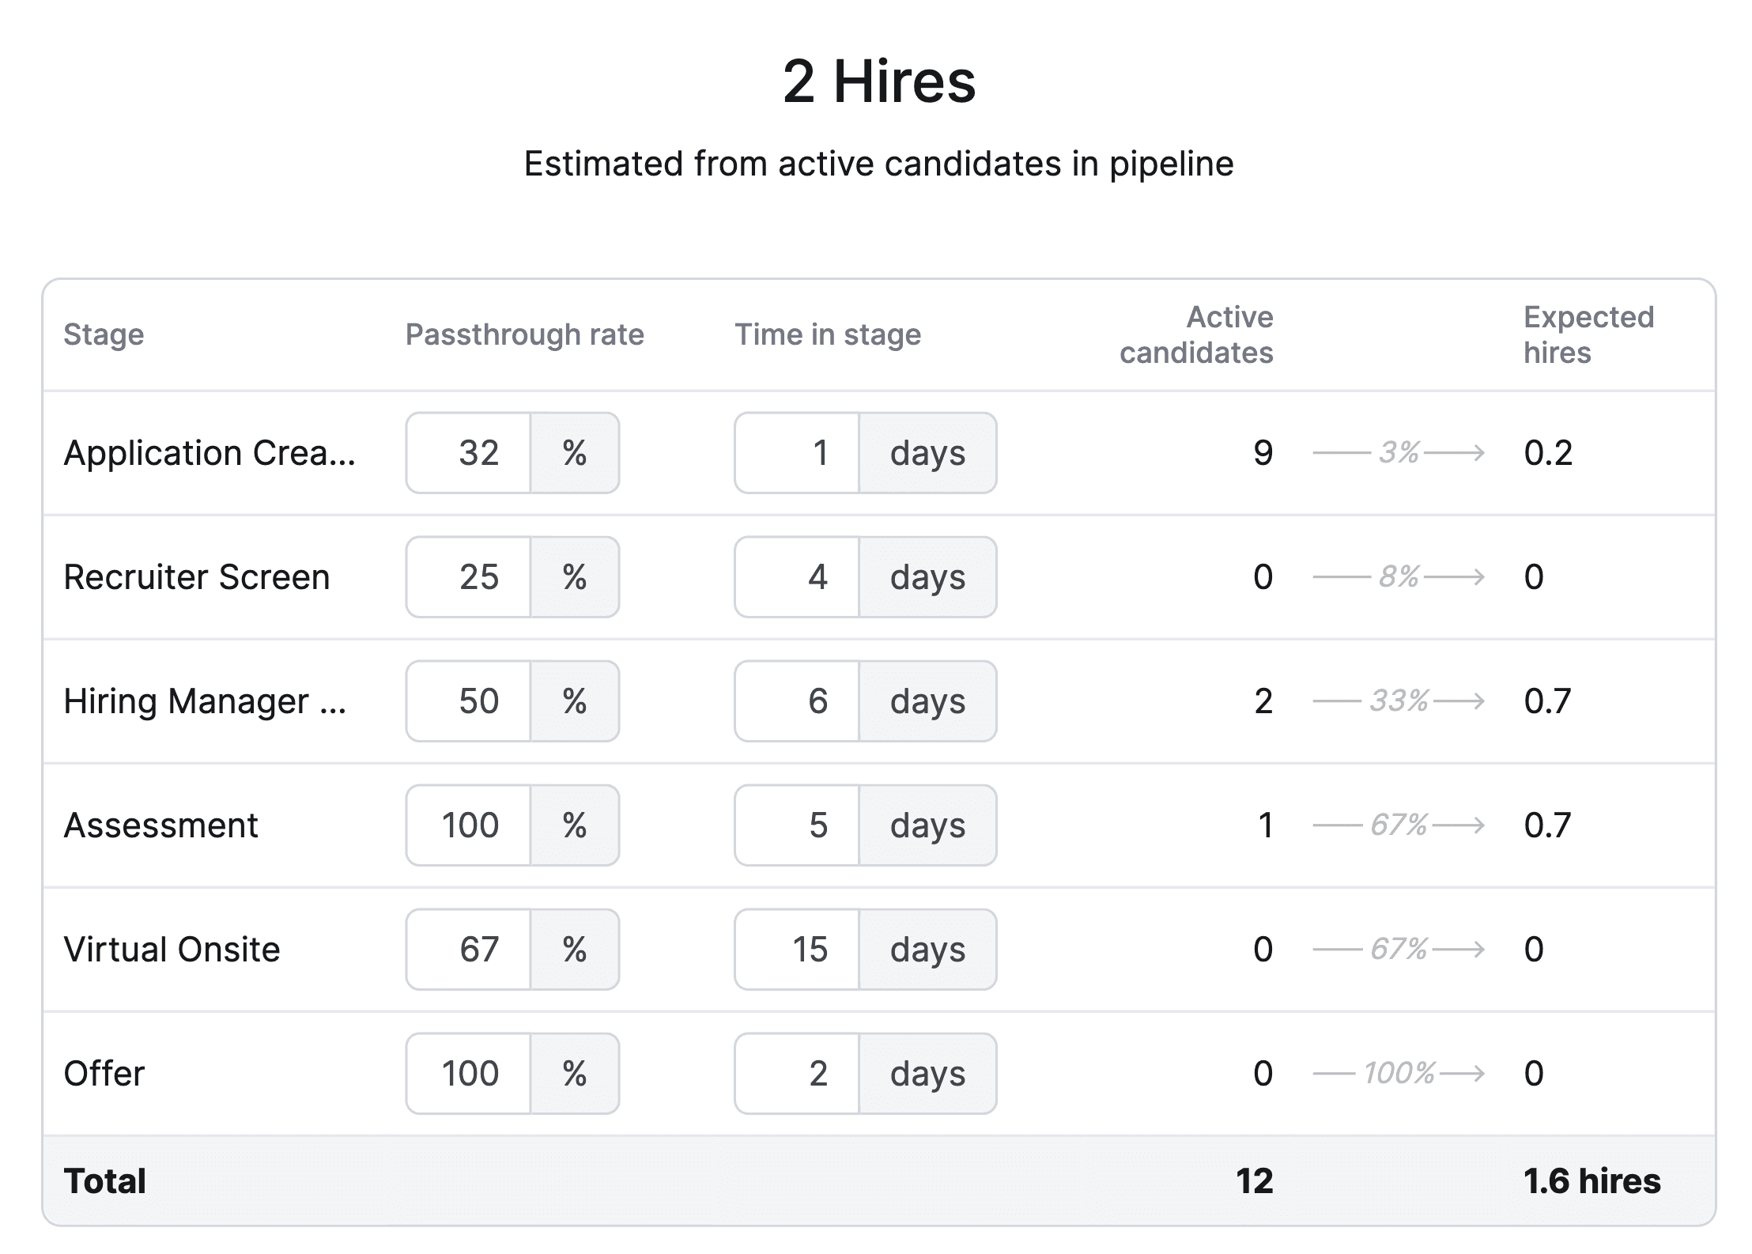Select the Virtual Onsite stage label
Screen dimensions: 1752x1254
pos(171,949)
